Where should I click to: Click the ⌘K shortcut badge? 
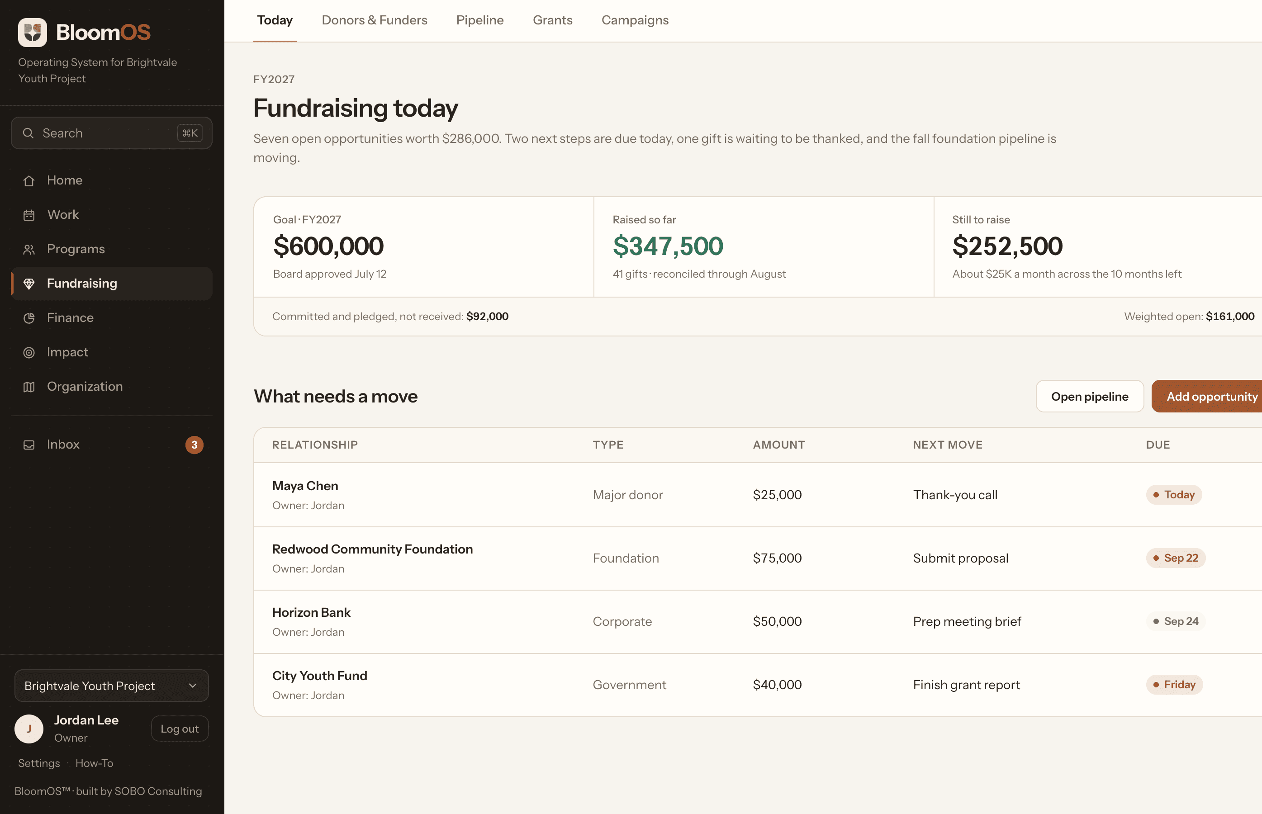coord(190,133)
